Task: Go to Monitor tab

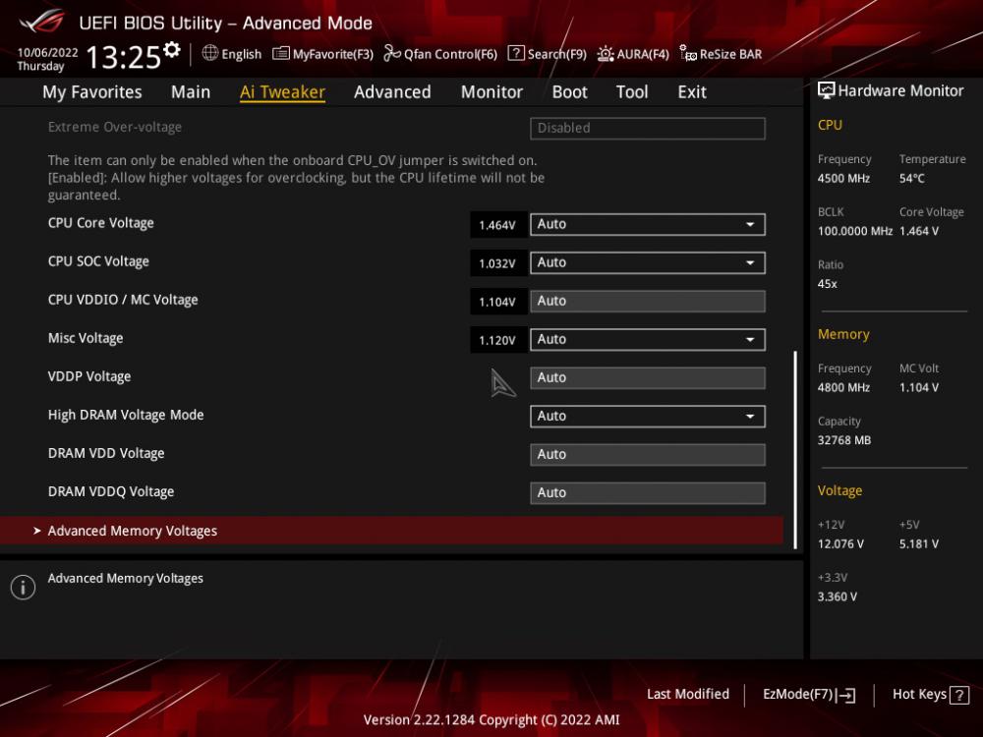Action: coord(491,92)
